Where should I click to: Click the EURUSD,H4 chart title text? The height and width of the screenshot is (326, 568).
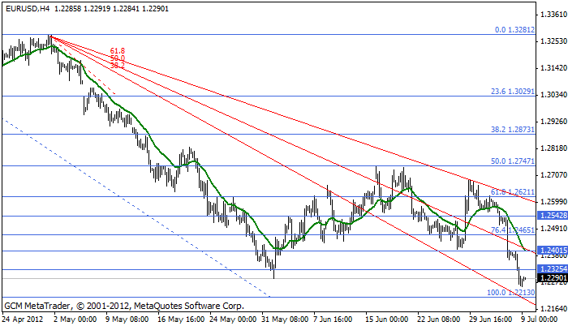click(28, 9)
